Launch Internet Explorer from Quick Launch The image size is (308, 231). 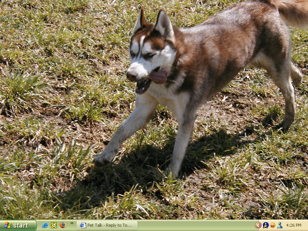pos(45,225)
